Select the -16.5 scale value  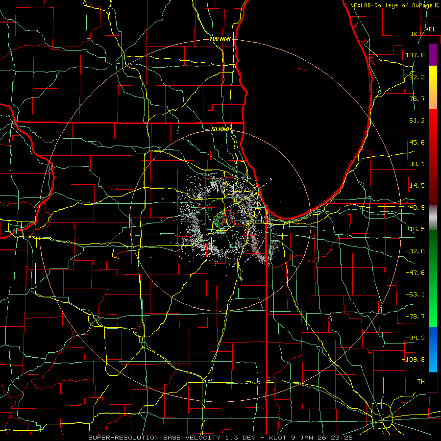pyautogui.click(x=415, y=229)
